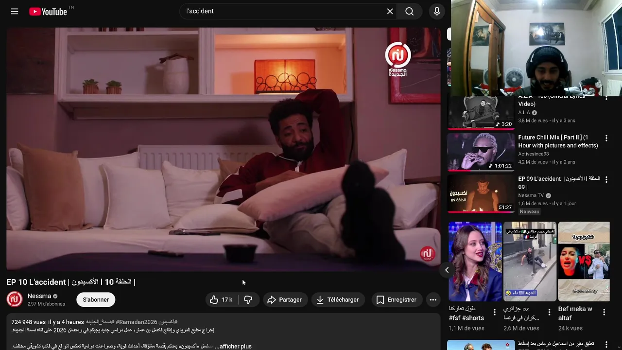This screenshot has width=622, height=350.
Task: Click Activesince98 channel name
Action: coord(534,154)
